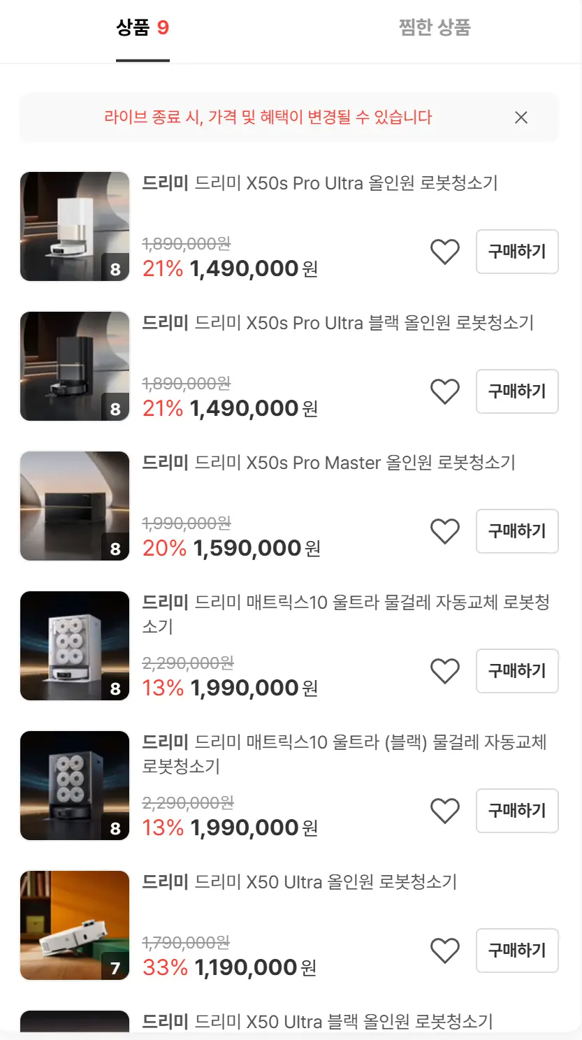The width and height of the screenshot is (582, 1040).
Task: Favorite the 매트릭스10 울트라 (블랙) item
Action: click(444, 811)
